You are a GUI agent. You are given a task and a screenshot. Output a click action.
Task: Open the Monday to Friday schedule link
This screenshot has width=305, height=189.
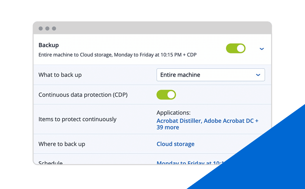point(191,163)
